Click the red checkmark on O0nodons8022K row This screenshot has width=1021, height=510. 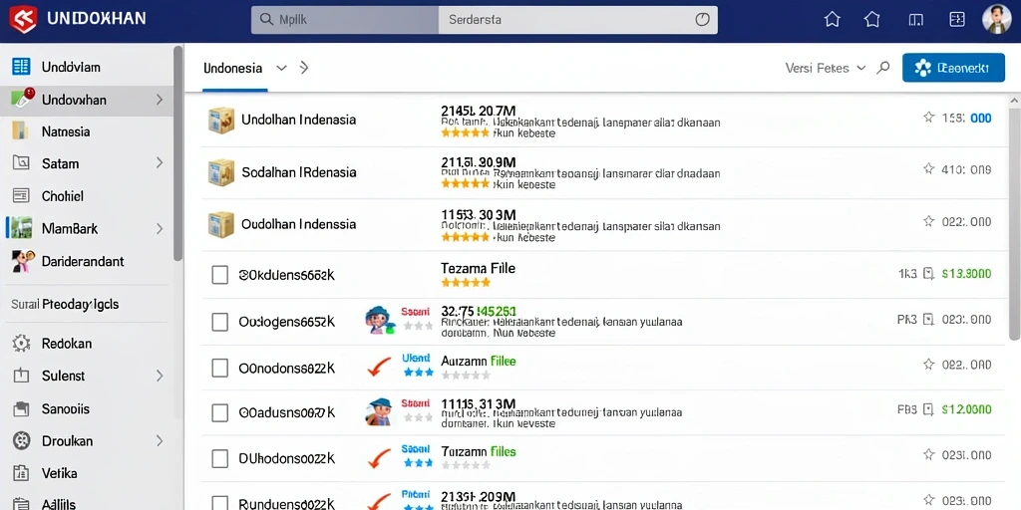pos(379,367)
